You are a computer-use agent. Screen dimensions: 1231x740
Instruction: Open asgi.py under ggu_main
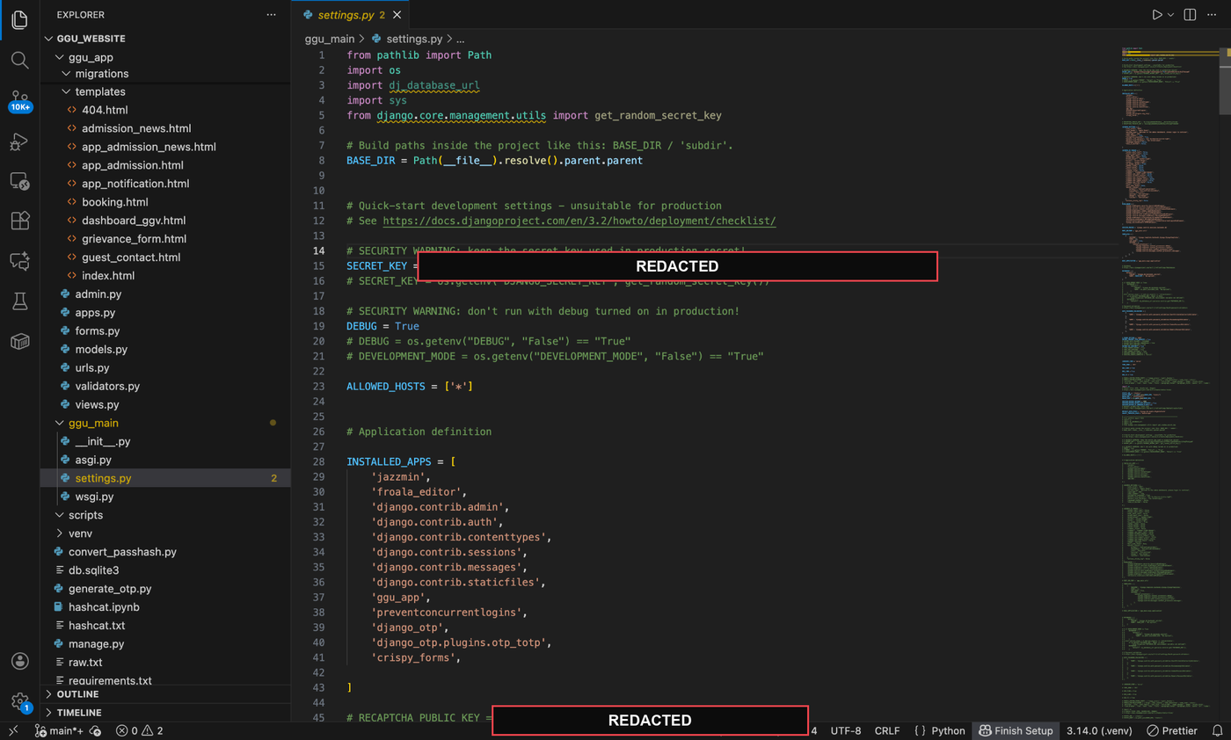(x=94, y=460)
